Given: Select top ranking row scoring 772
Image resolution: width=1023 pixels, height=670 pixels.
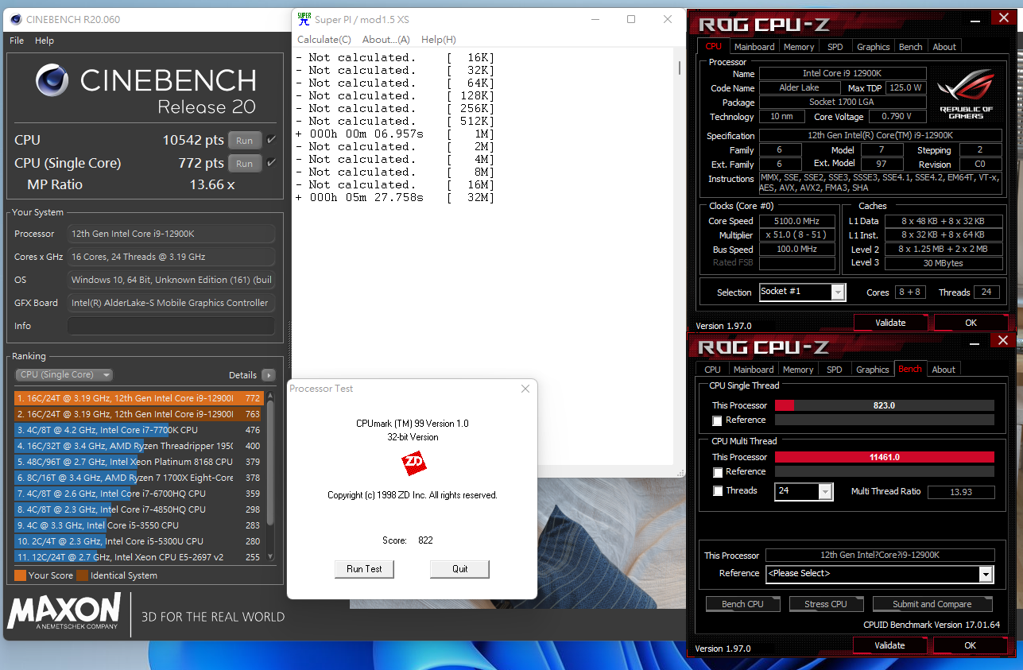Looking at the screenshot, I should point(138,398).
